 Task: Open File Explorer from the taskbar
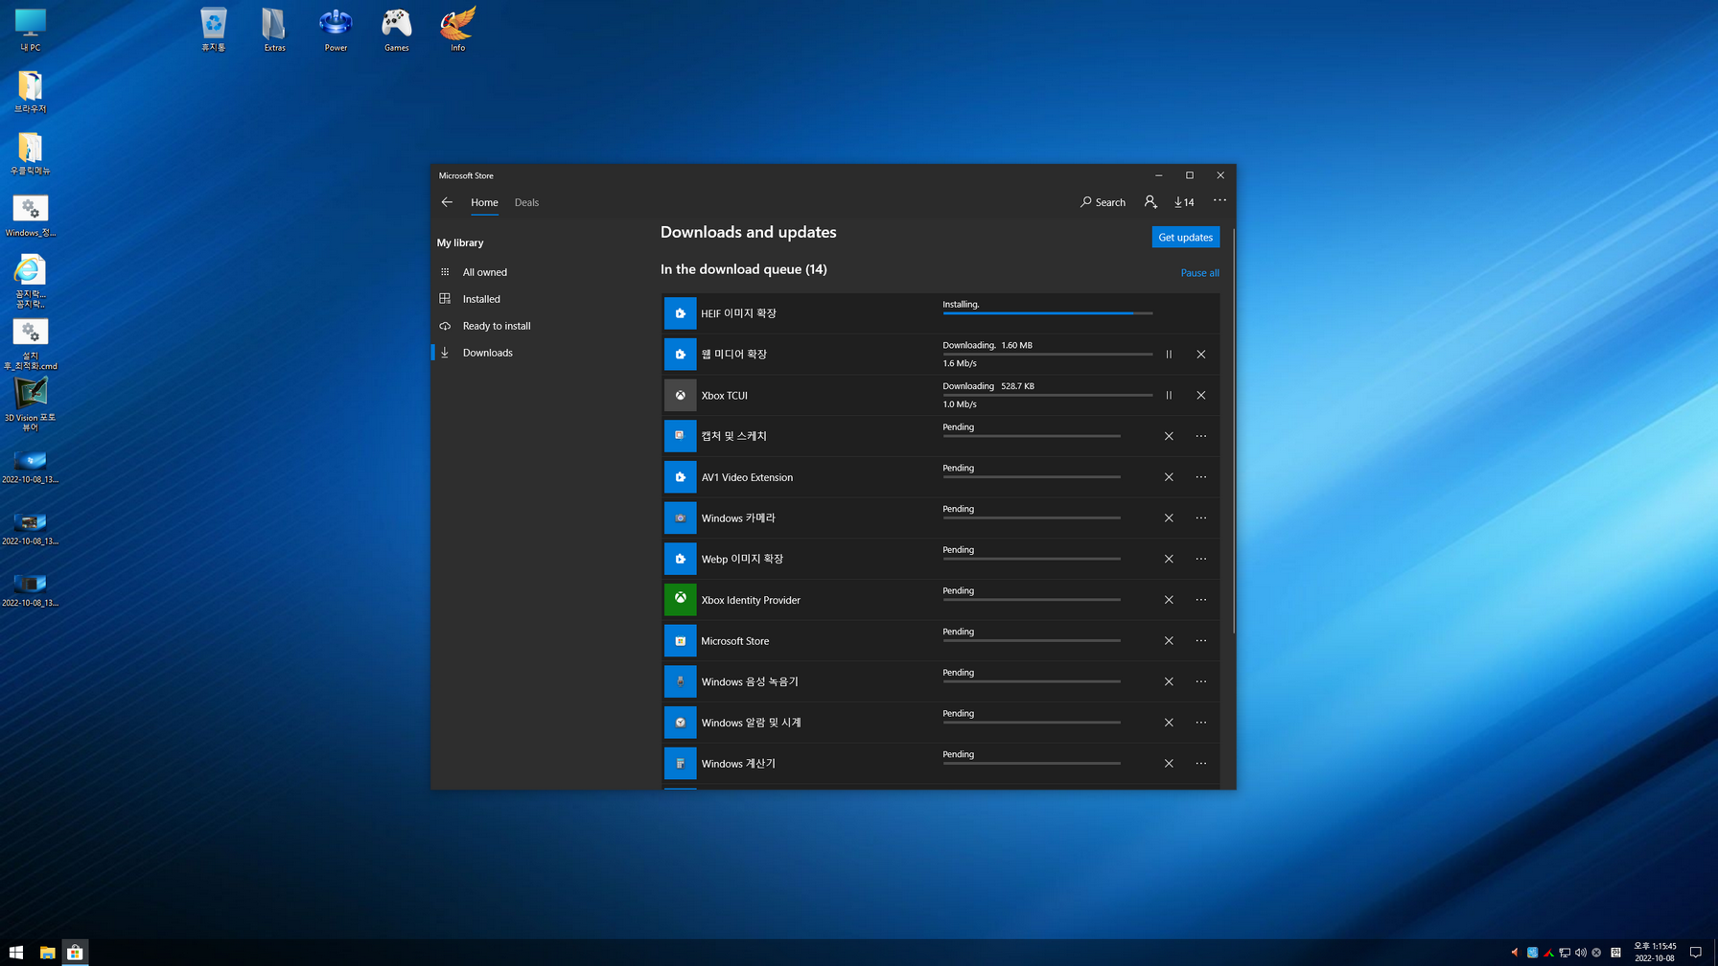(47, 953)
